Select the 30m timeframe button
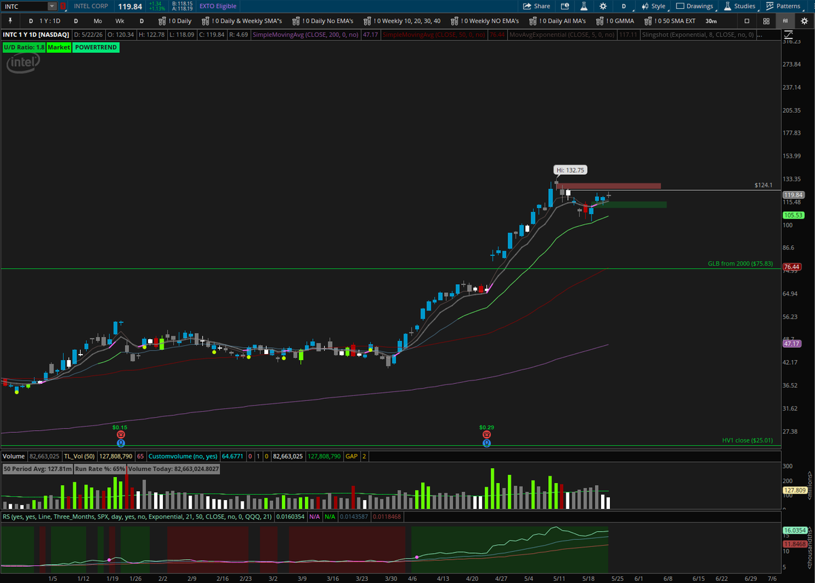Image resolution: width=815 pixels, height=583 pixels. (x=711, y=21)
